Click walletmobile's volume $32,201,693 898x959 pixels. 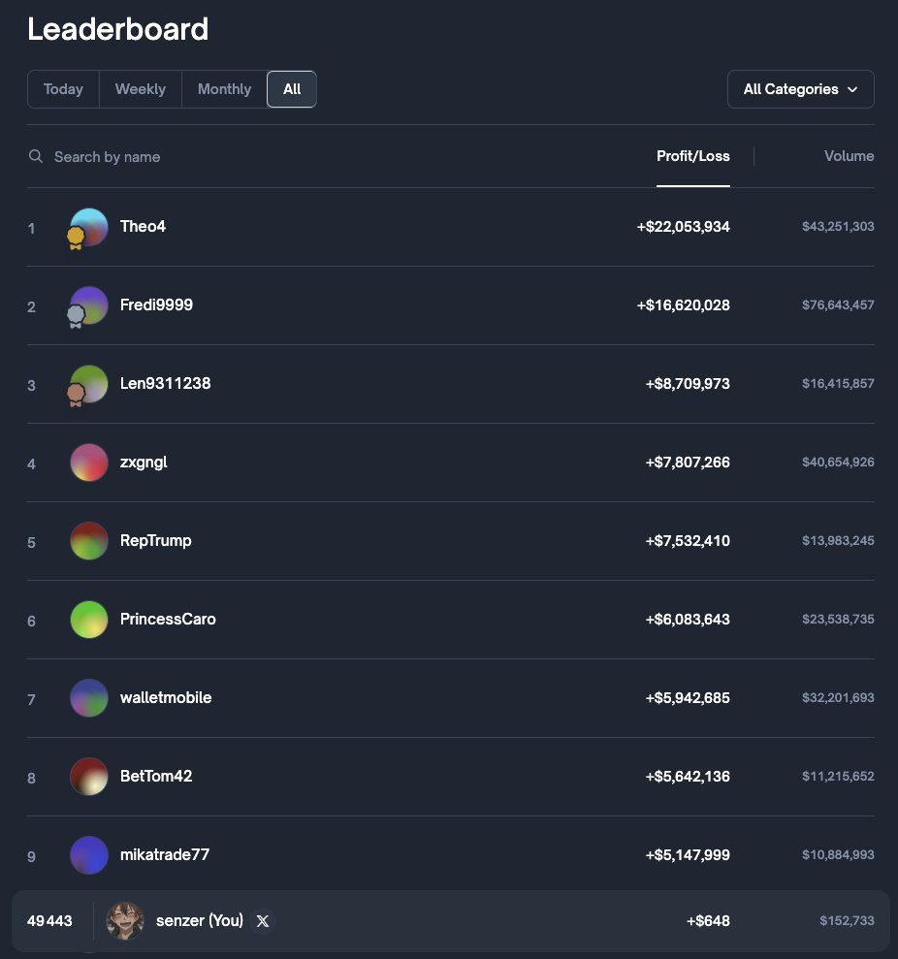838,698
